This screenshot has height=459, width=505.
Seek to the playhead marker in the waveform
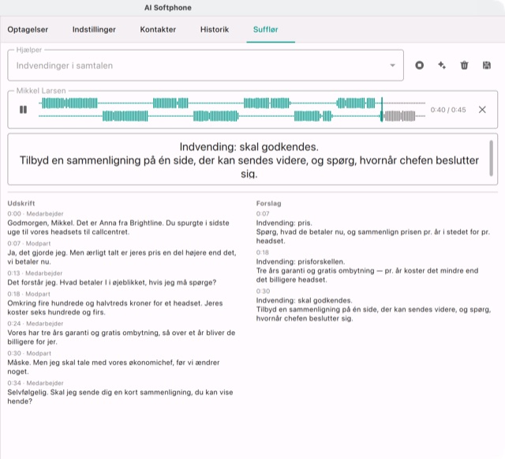tap(382, 109)
